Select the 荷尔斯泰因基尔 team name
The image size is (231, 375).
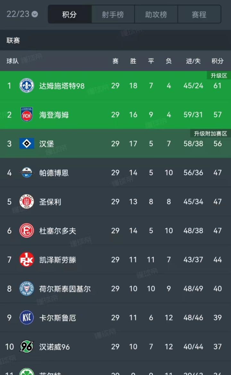tap(65, 289)
